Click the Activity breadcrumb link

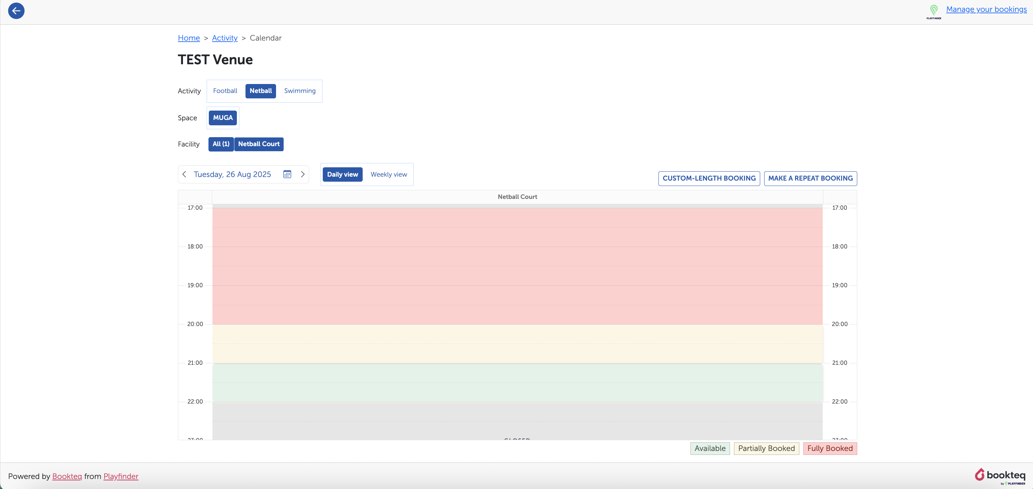pyautogui.click(x=225, y=38)
